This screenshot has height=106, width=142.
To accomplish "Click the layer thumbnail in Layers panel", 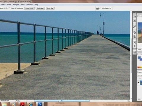I will click(x=141, y=83).
